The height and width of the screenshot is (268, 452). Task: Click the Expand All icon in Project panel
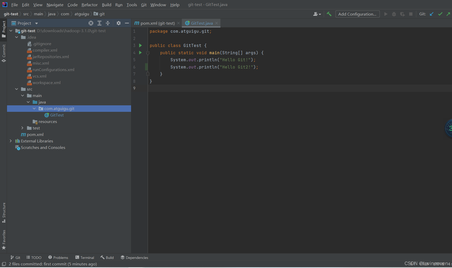(x=99, y=23)
